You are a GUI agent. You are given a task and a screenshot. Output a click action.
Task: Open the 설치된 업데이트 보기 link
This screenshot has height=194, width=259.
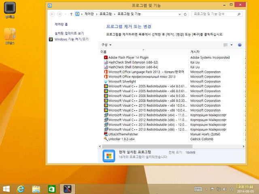pos(69,33)
